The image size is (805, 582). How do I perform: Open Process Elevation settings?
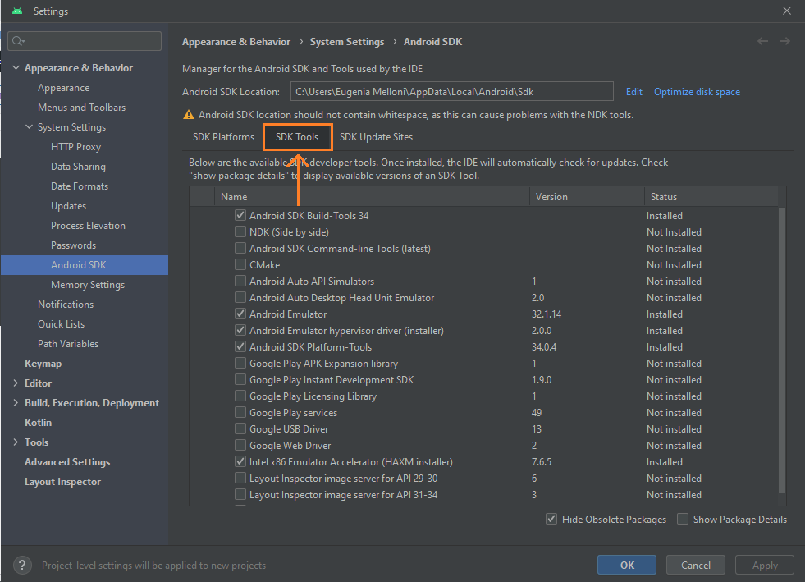pos(88,226)
